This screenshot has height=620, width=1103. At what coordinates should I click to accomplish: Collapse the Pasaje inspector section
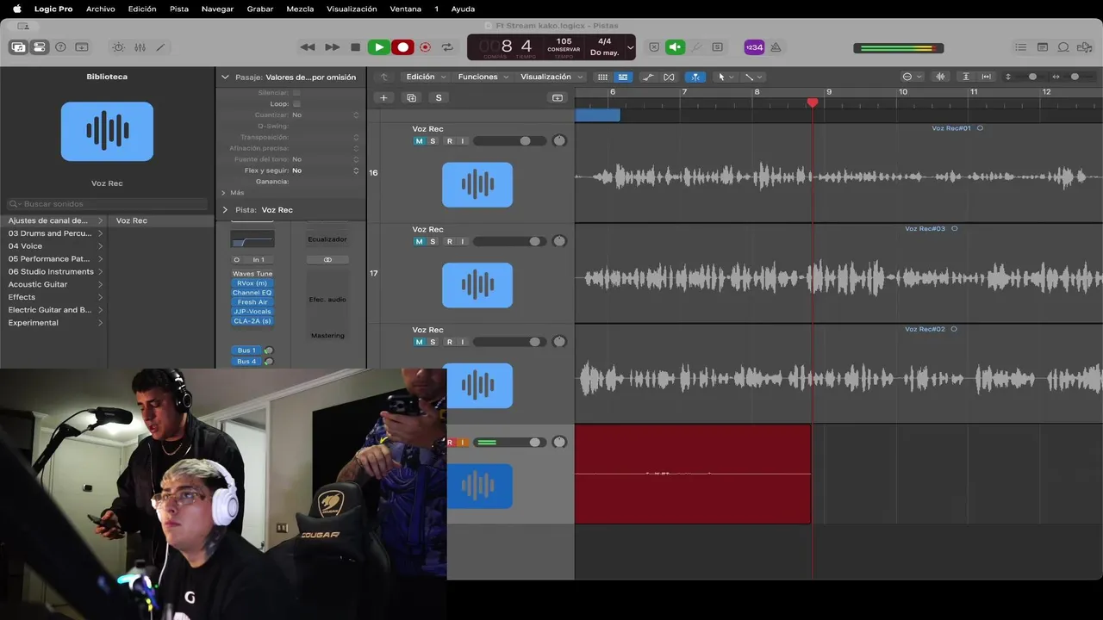coord(225,77)
